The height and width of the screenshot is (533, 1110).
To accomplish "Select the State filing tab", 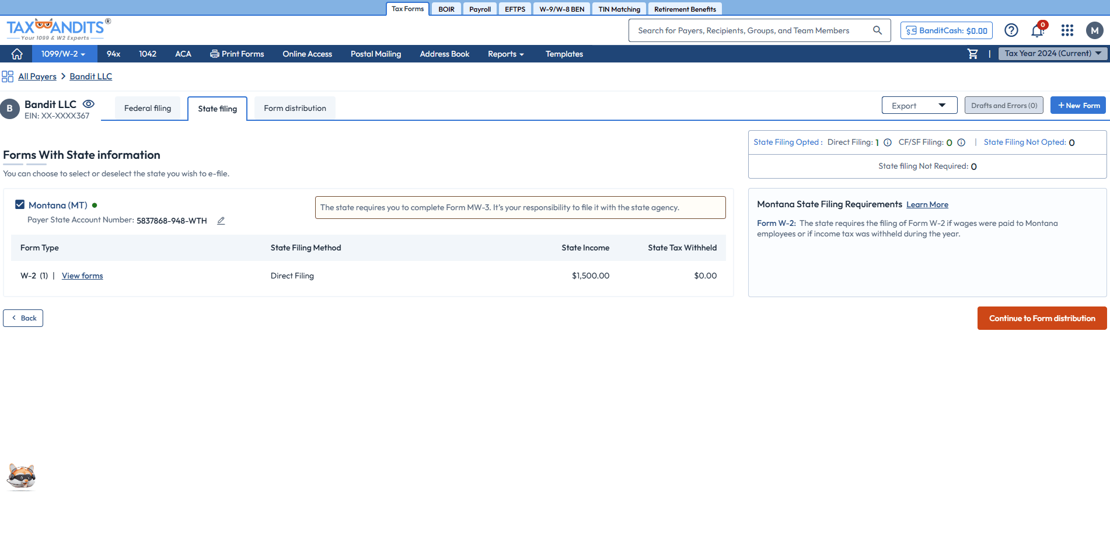I will 218,109.
